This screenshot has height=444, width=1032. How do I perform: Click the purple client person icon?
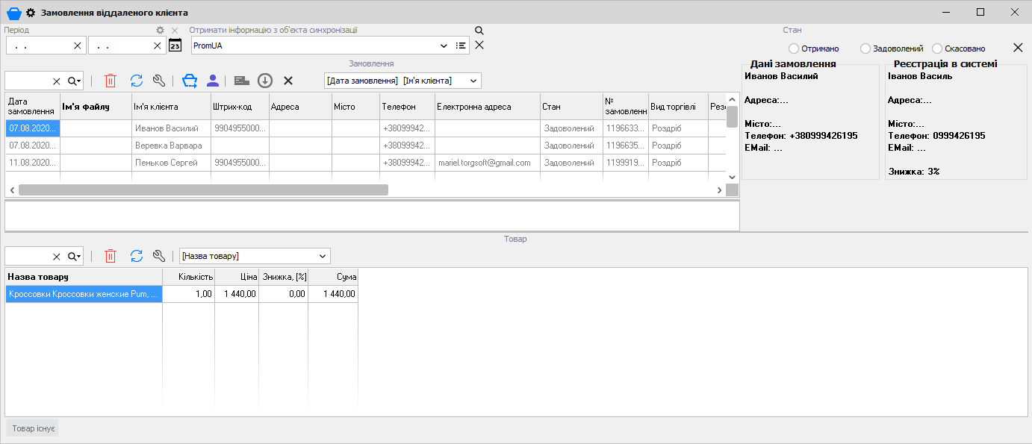[213, 81]
